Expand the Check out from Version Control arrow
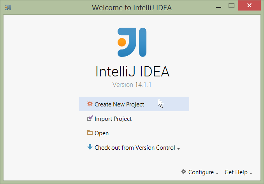This screenshot has height=184, width=264. pos(178,149)
